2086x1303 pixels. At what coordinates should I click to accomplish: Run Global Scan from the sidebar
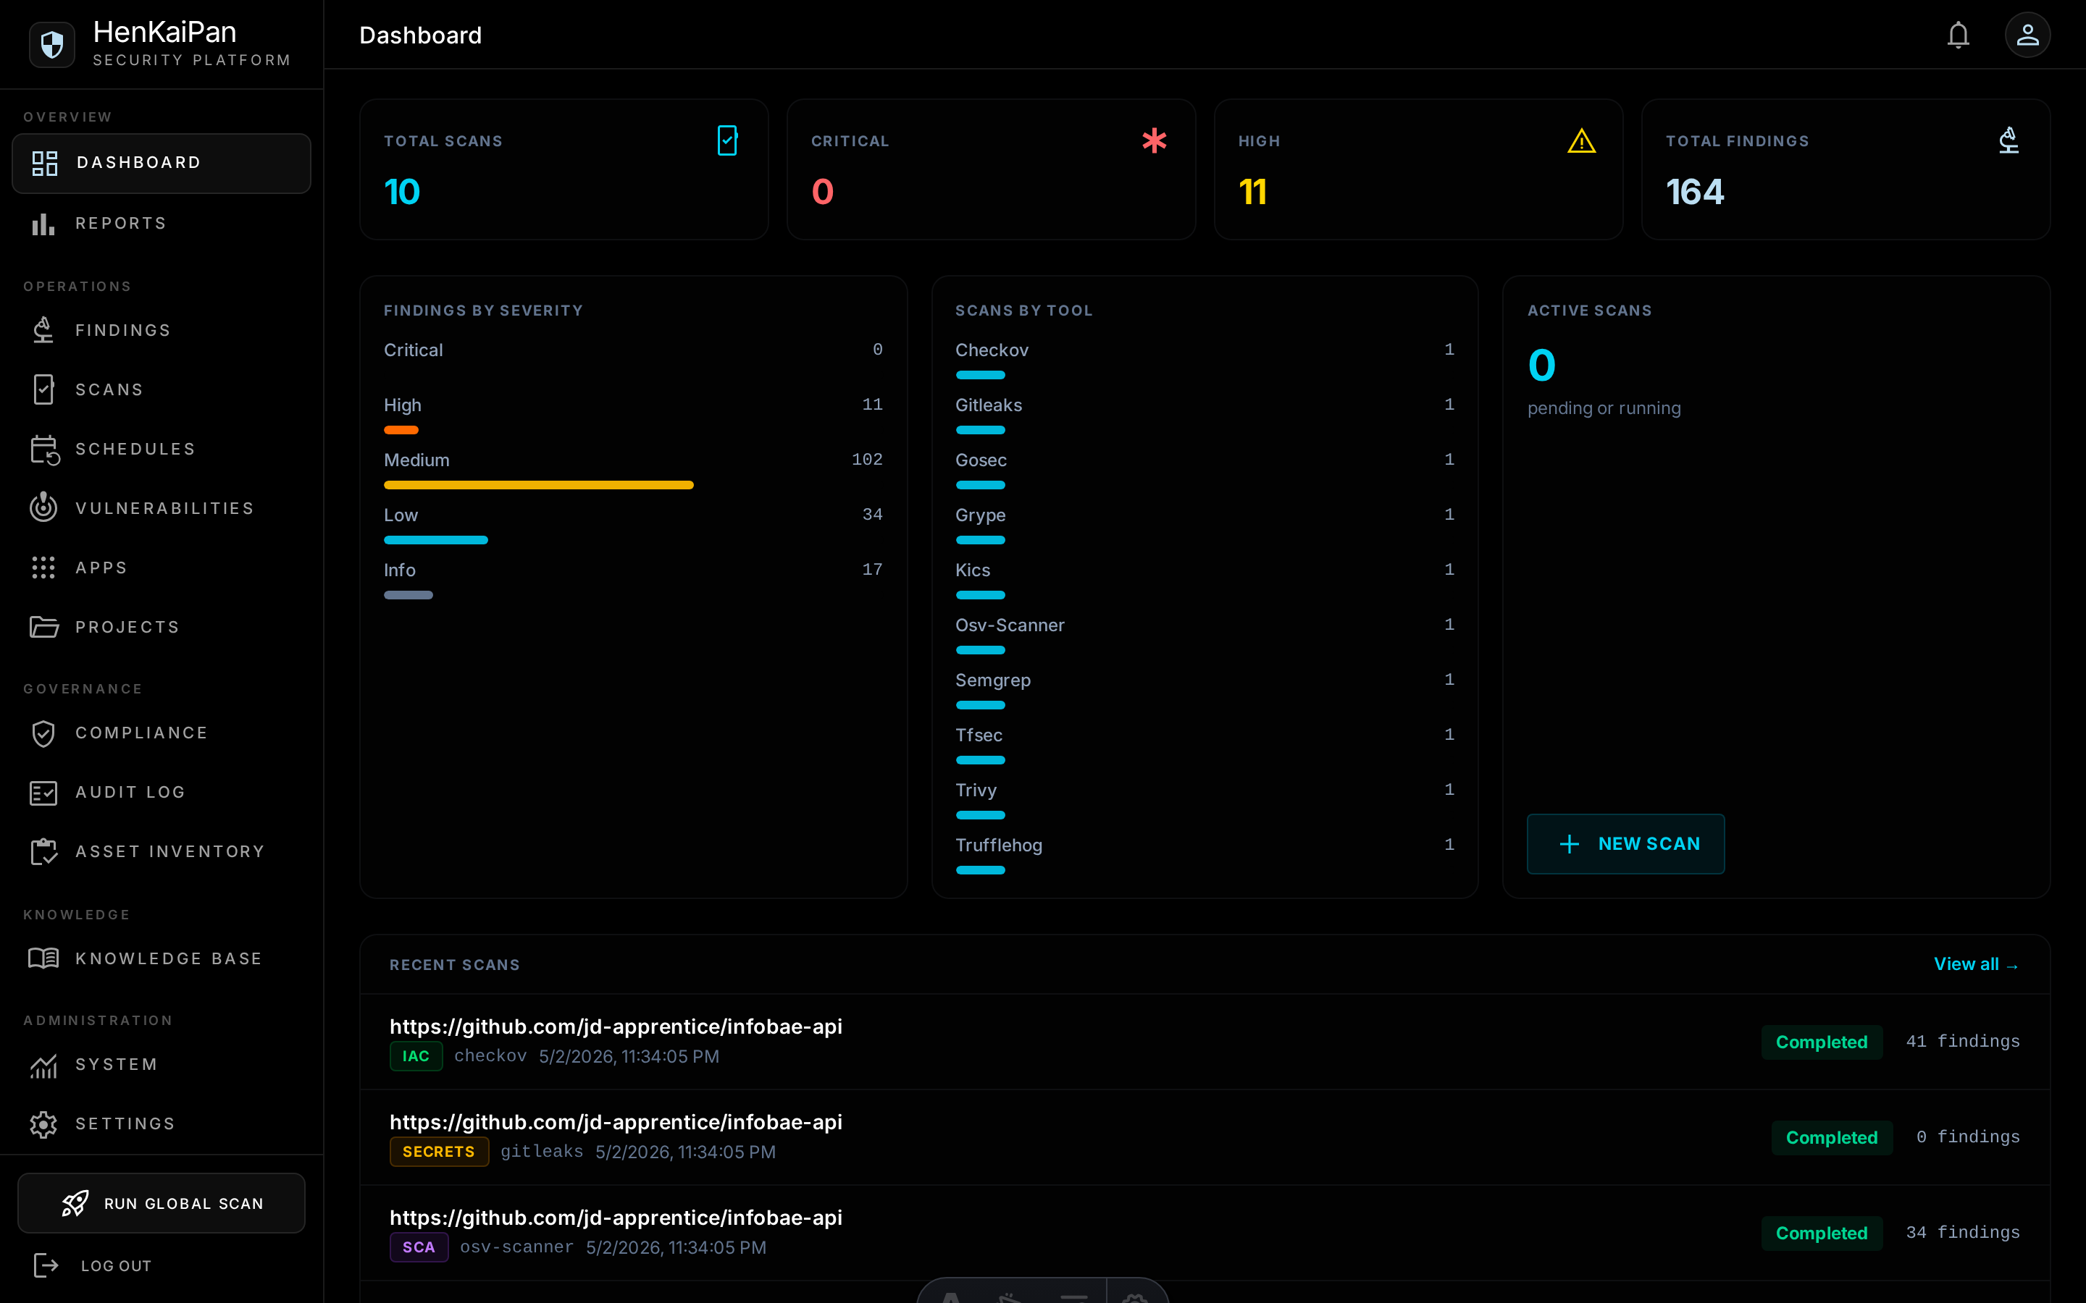[x=162, y=1203]
